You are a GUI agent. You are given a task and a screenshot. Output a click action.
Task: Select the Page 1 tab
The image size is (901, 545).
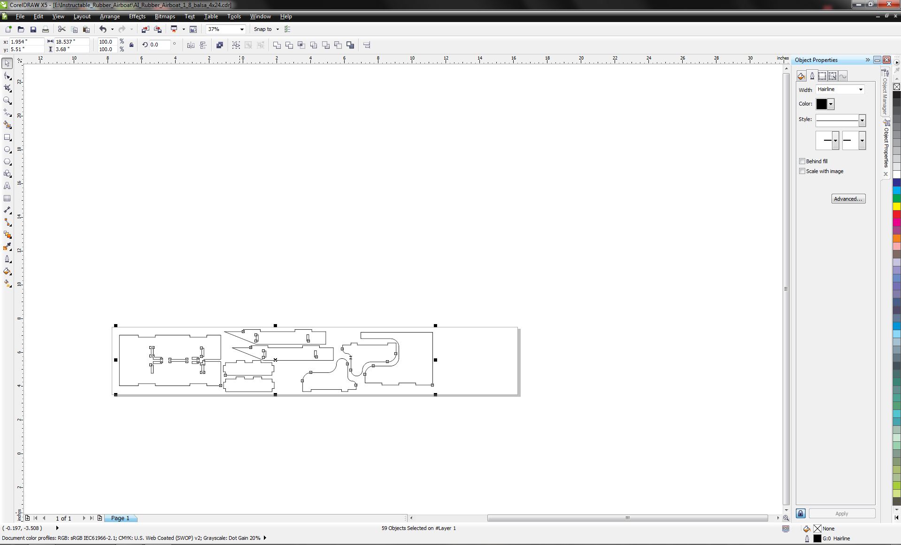[x=120, y=518]
